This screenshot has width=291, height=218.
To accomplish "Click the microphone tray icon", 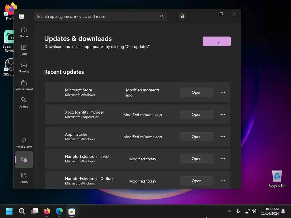I will point(238,211).
